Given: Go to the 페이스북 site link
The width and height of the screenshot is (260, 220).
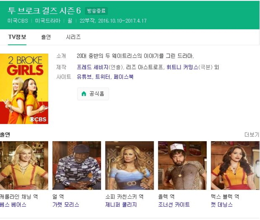Looking at the screenshot, I should click(x=124, y=77).
